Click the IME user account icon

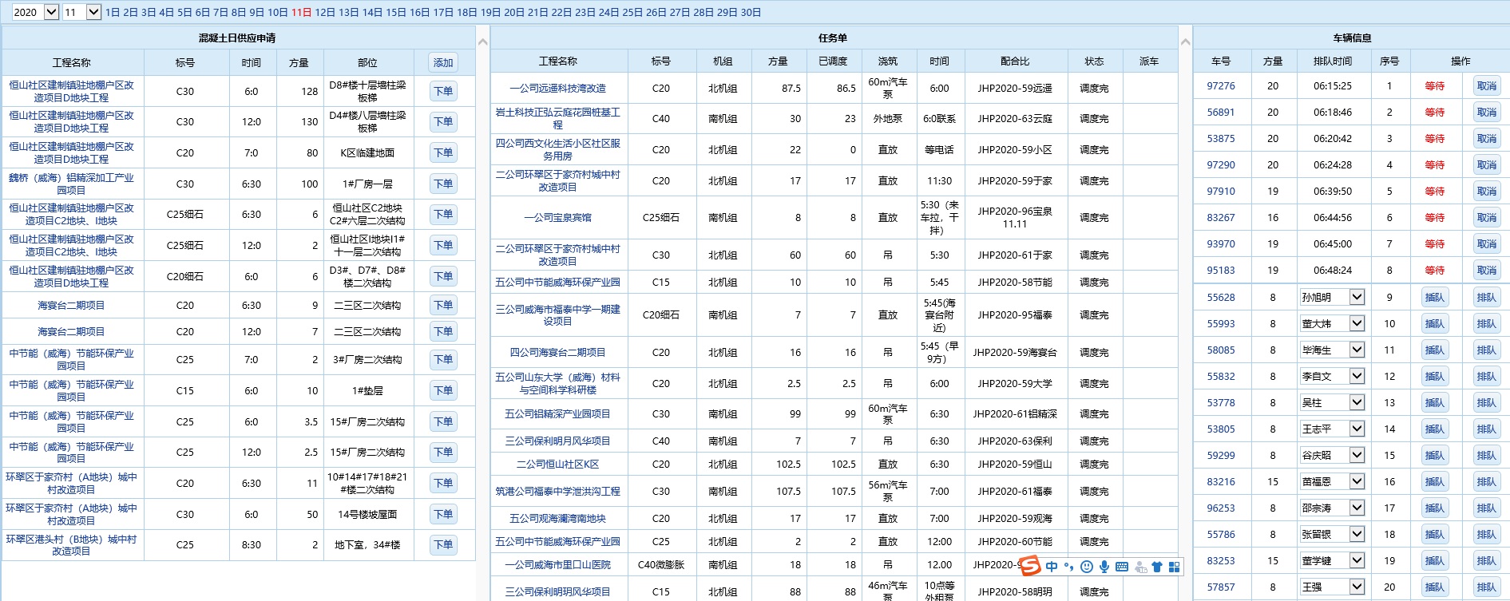pyautogui.click(x=1139, y=567)
